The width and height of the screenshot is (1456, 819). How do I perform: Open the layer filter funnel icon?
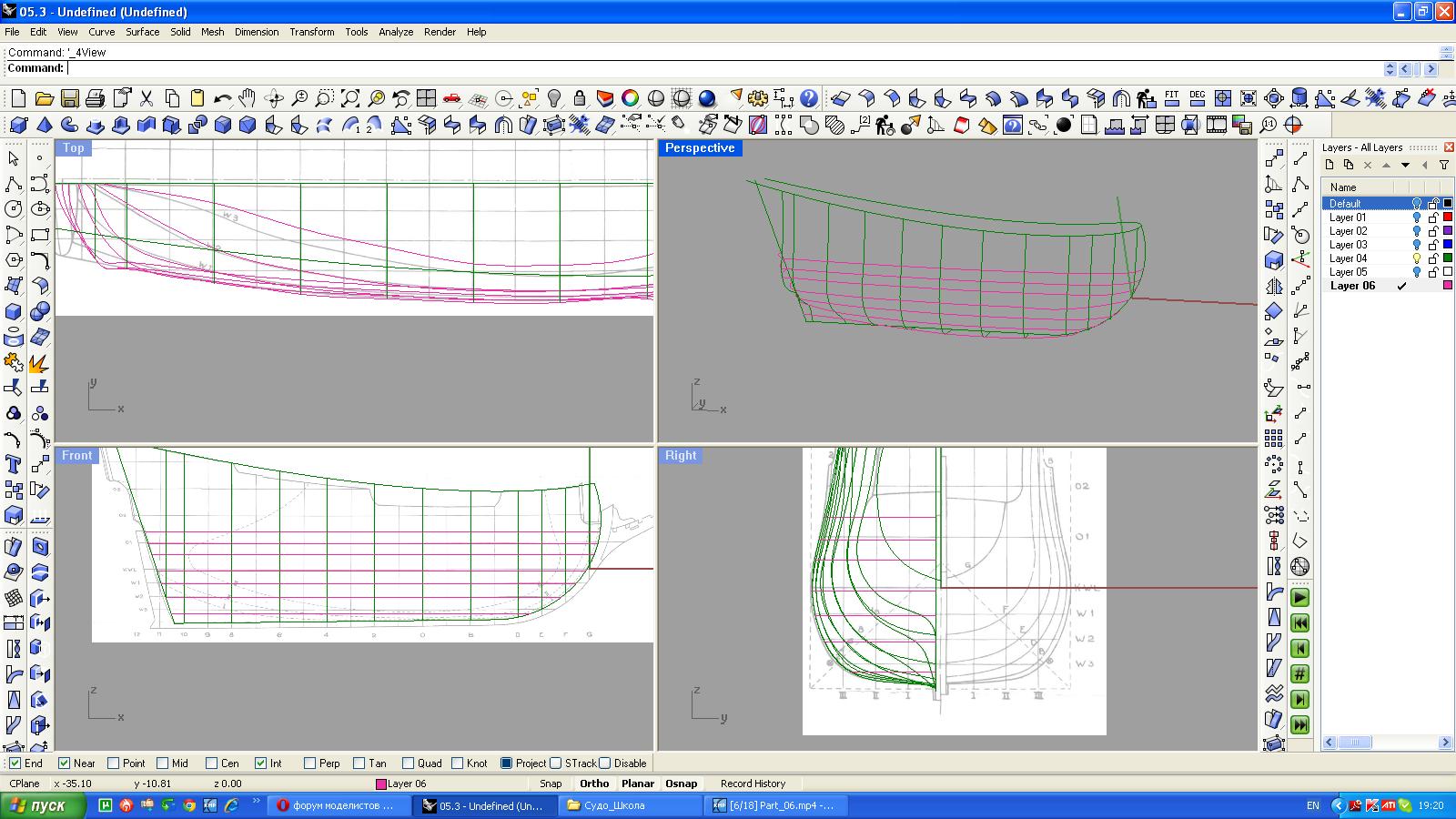[1443, 165]
